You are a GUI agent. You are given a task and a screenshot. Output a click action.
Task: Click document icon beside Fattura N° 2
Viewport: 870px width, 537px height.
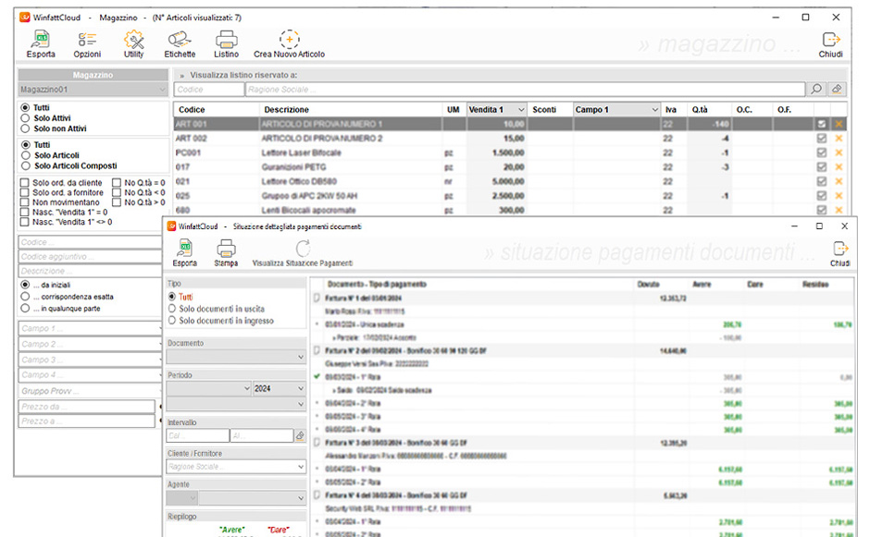317,351
